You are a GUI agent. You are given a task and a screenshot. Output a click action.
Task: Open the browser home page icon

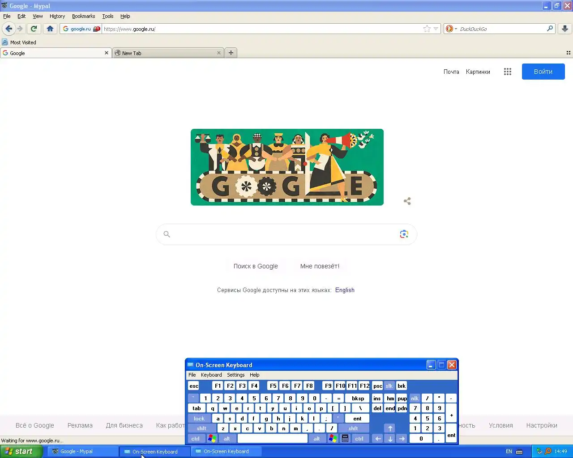[x=50, y=29]
